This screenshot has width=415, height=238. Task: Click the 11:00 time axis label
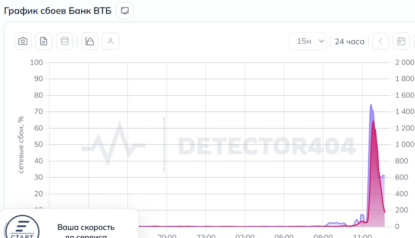[x=362, y=235]
